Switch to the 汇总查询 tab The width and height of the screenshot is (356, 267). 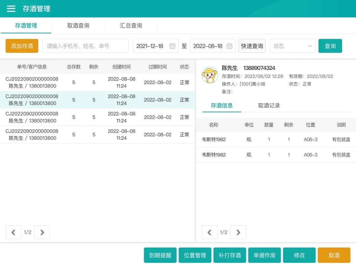[x=131, y=26]
